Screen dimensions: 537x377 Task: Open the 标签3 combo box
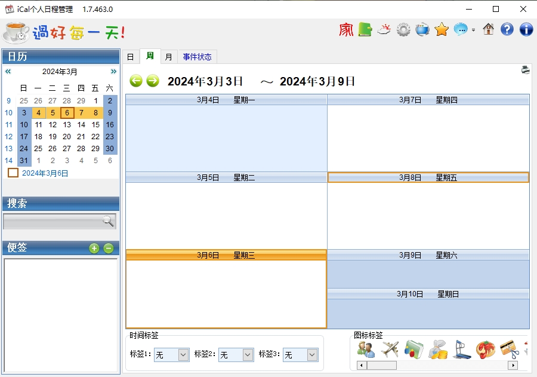(x=312, y=355)
